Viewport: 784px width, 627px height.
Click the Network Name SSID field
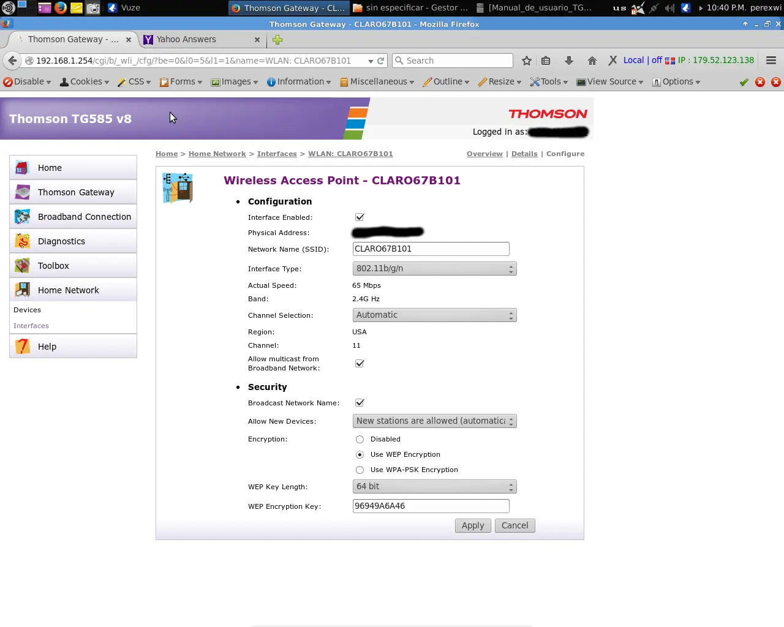pos(431,249)
